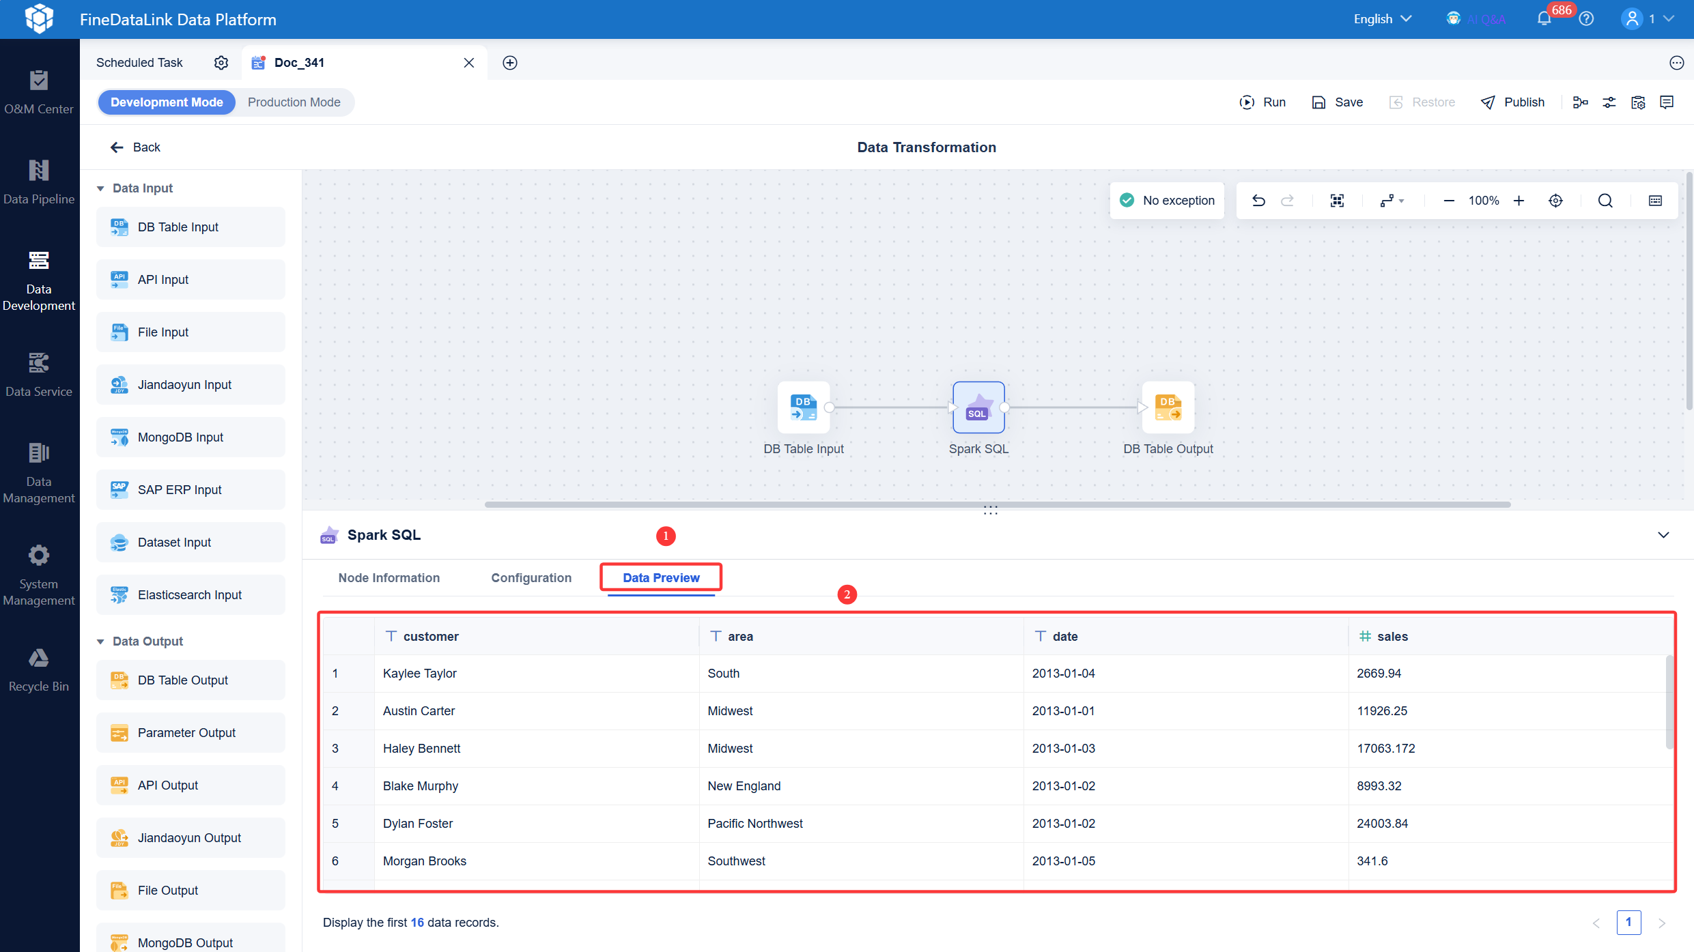Image resolution: width=1694 pixels, height=952 pixels.
Task: Close the Doc_341 tab
Action: point(469,63)
